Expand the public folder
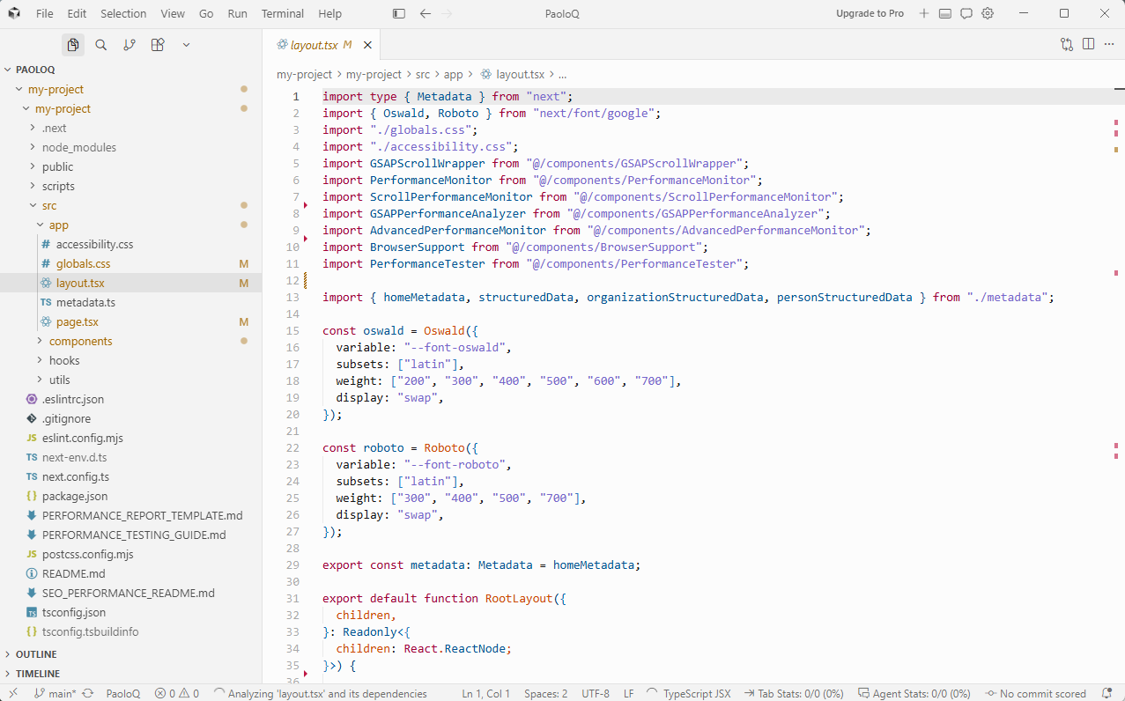The width and height of the screenshot is (1125, 701). pos(130,166)
